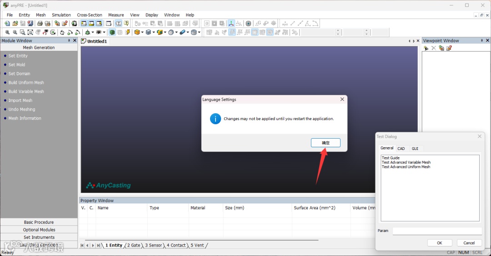Image resolution: width=491 pixels, height=256 pixels.
Task: Click the Print Preview icon
Action: click(x=47, y=24)
